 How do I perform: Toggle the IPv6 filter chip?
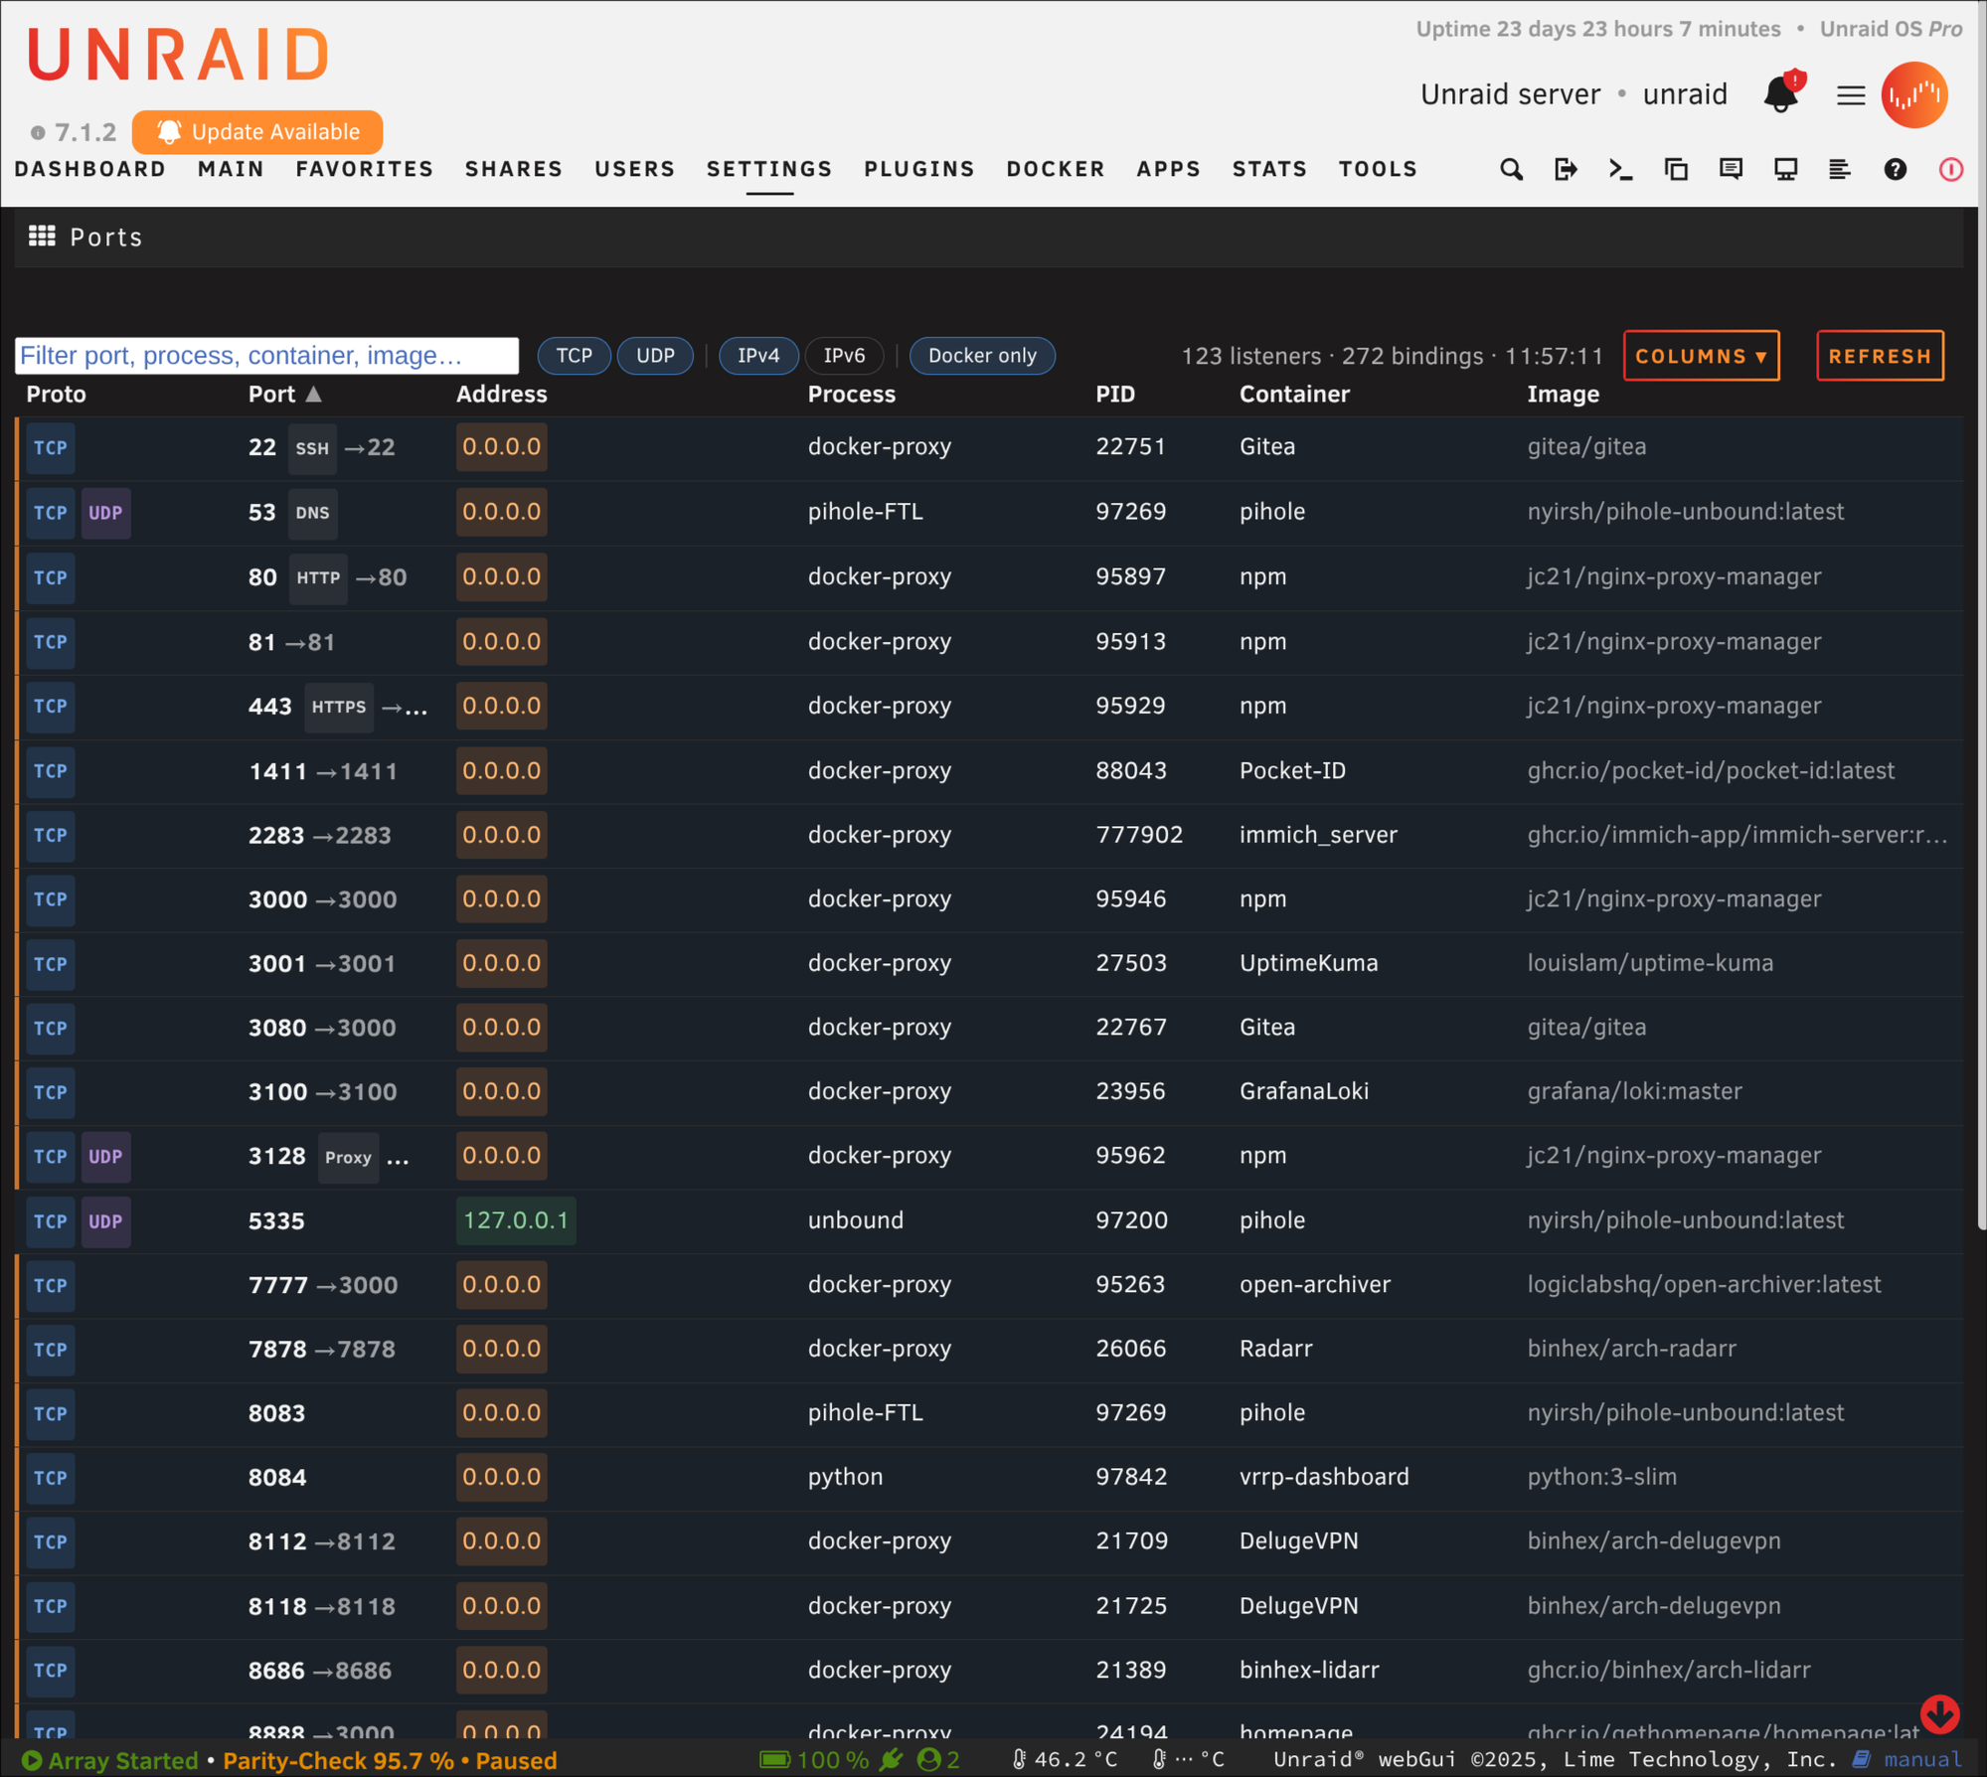(844, 356)
